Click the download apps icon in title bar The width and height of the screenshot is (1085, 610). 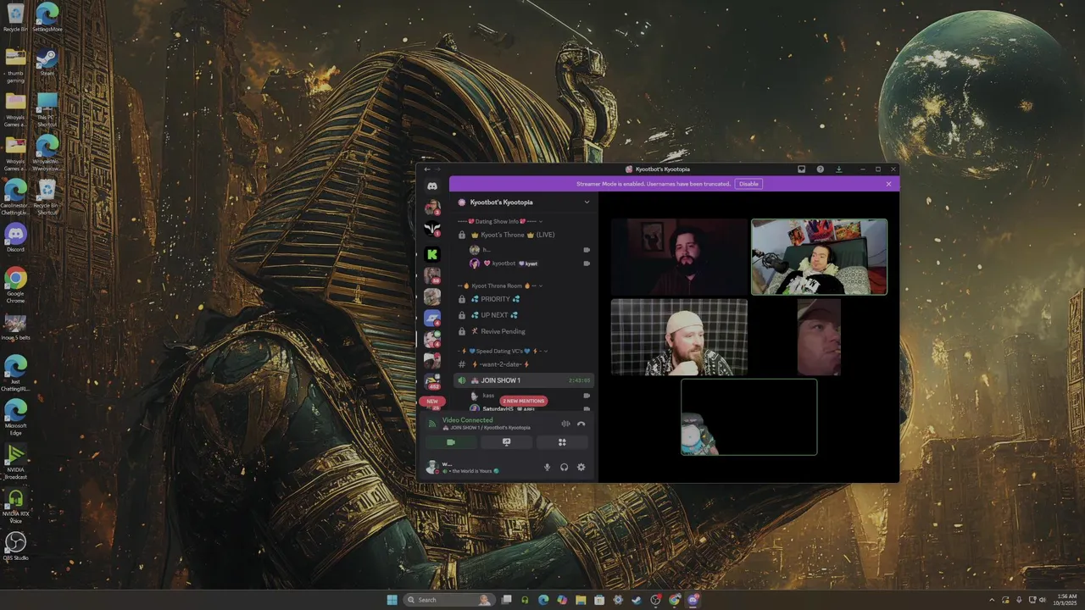coord(838,169)
